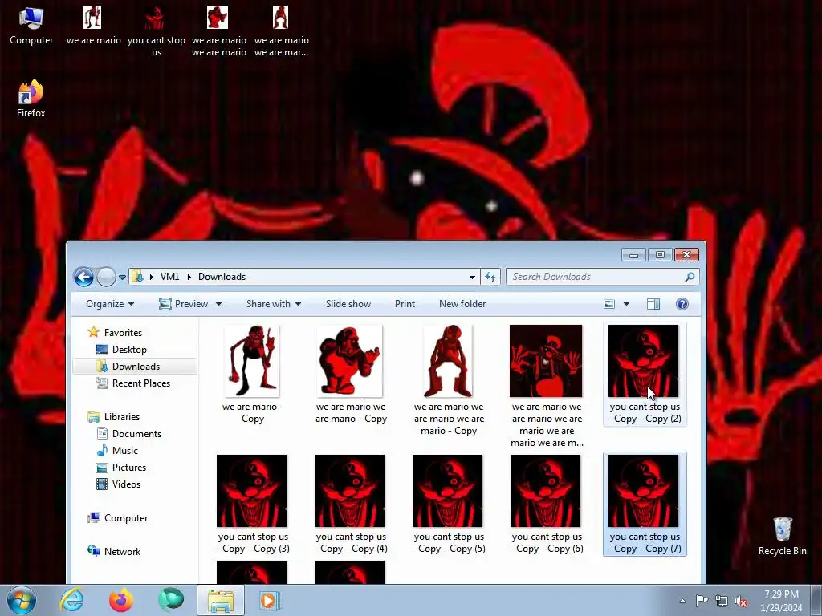Open network tray icon
The width and height of the screenshot is (822, 616).
click(722, 601)
